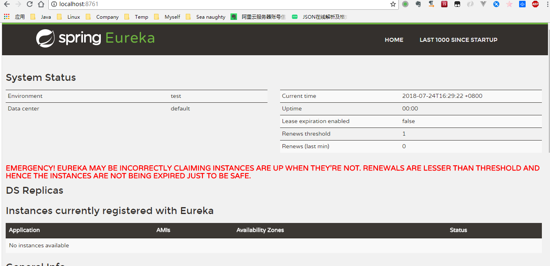Select the Current time label cell
The image size is (550, 266).
coord(299,96)
